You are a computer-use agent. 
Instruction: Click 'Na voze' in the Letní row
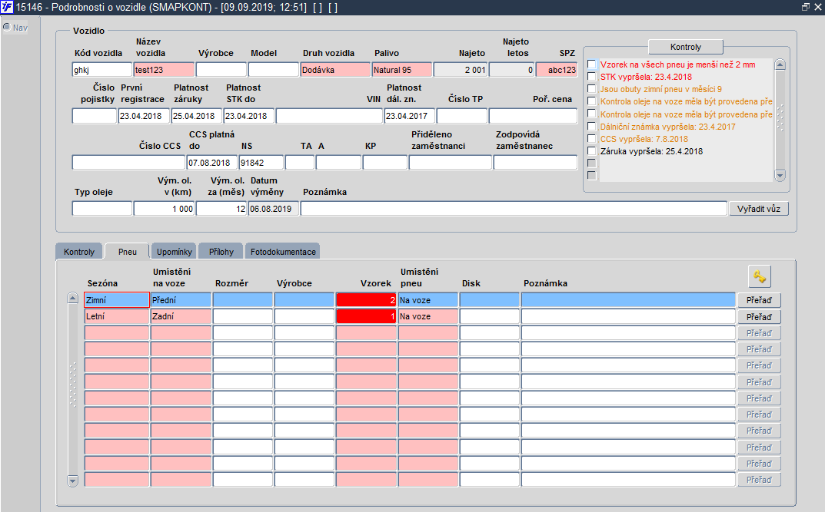(427, 316)
